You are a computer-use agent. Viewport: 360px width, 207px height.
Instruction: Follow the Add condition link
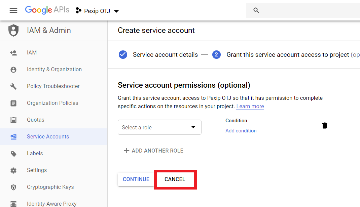tap(241, 131)
